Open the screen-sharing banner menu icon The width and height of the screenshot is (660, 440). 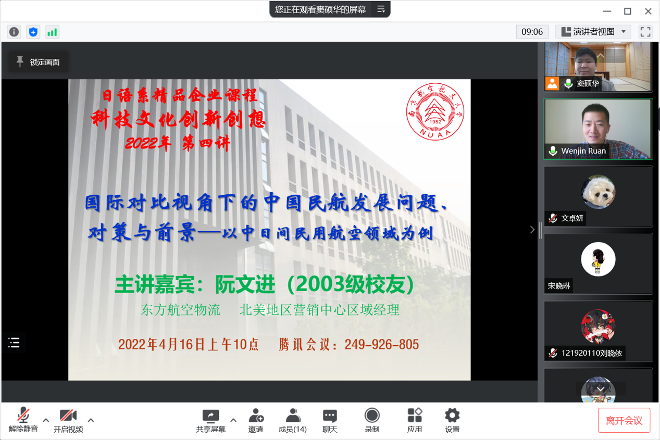click(381, 9)
